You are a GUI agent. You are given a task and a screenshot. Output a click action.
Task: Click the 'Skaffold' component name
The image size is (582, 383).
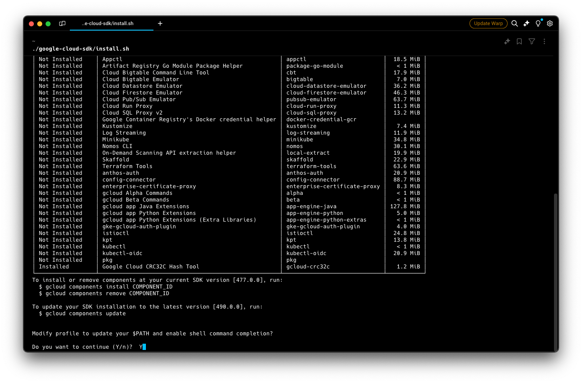(x=116, y=160)
